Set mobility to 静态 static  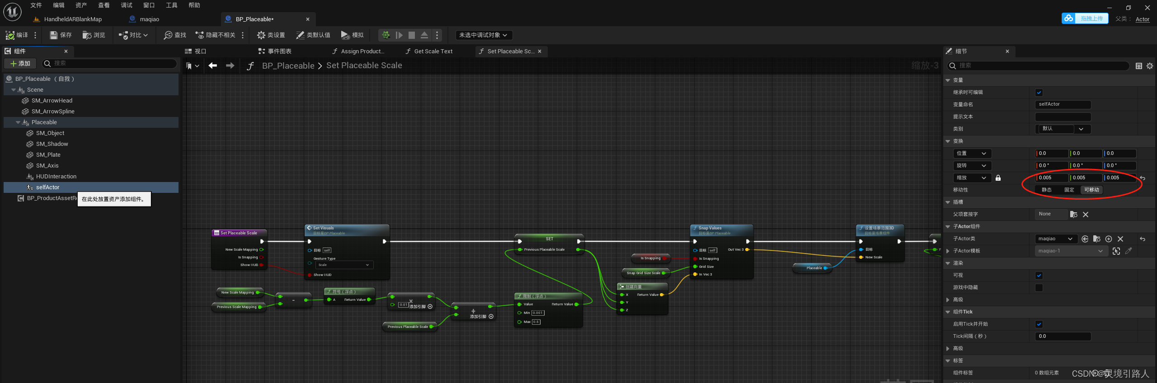pyautogui.click(x=1047, y=190)
